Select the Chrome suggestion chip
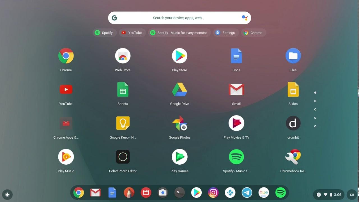Screen dimensions: 359x202 (x=254, y=33)
